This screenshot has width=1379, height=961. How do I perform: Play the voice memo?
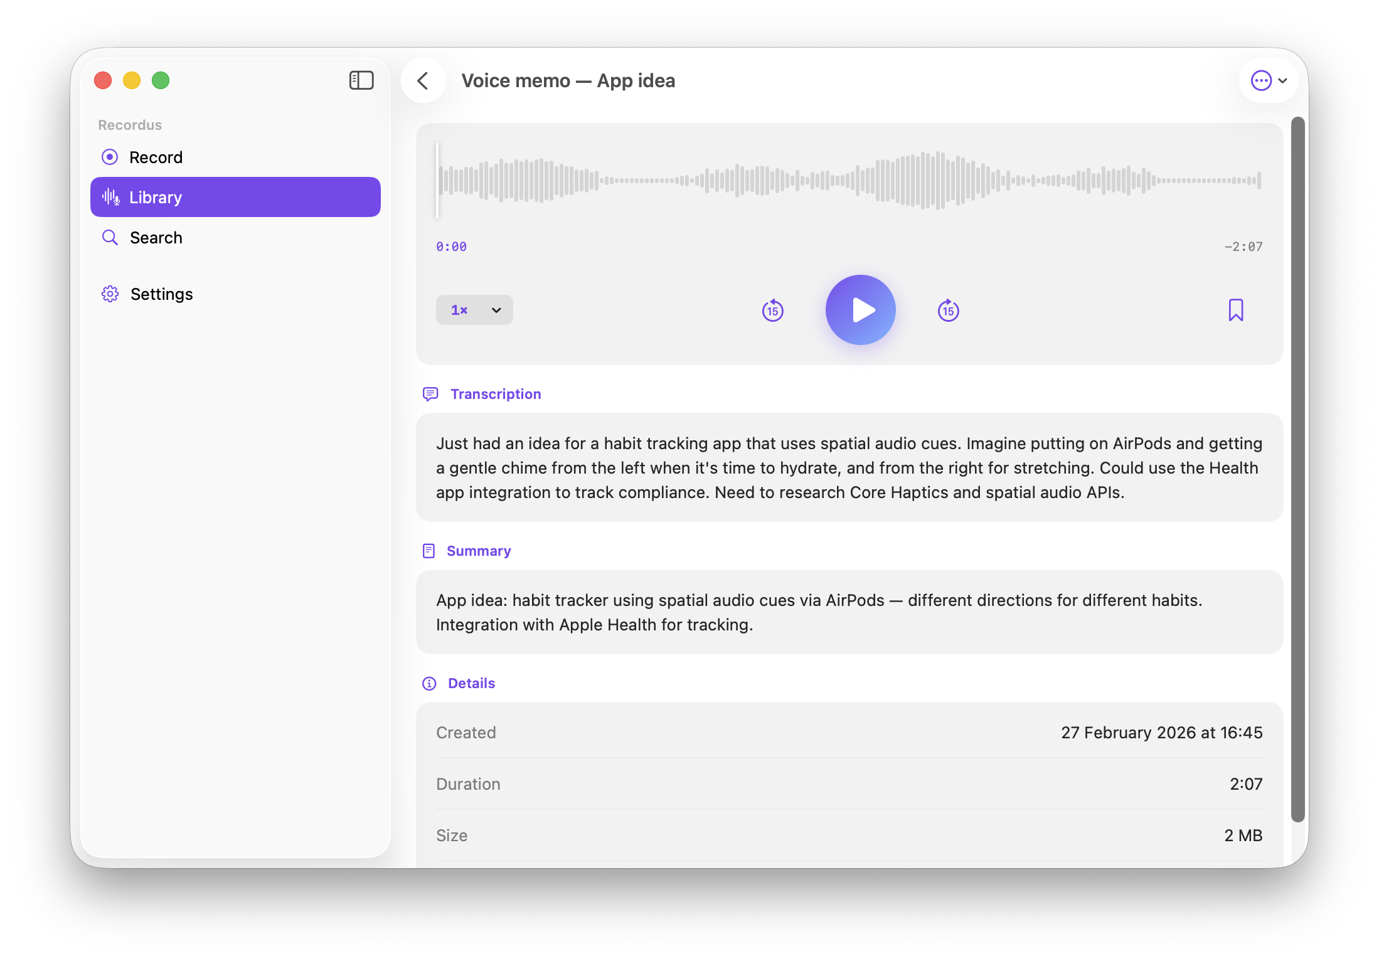(x=860, y=309)
